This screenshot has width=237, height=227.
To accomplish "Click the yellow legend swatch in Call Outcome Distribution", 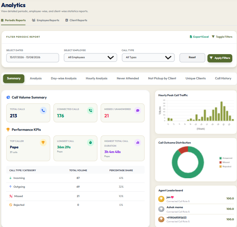I will (x=220, y=166).
